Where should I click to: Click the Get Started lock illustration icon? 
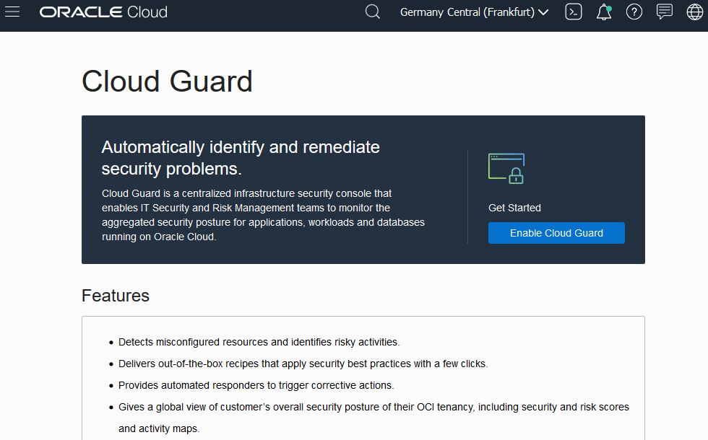click(x=506, y=168)
